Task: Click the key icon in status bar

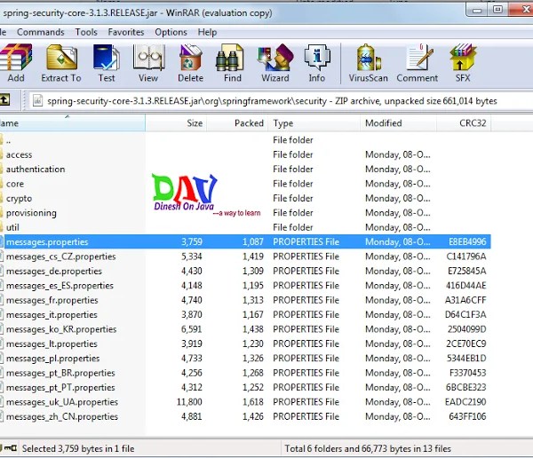Action: click(x=10, y=448)
